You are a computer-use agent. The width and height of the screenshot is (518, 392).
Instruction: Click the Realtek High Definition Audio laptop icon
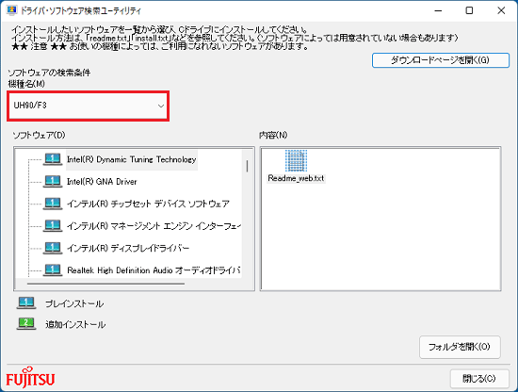tap(53, 270)
